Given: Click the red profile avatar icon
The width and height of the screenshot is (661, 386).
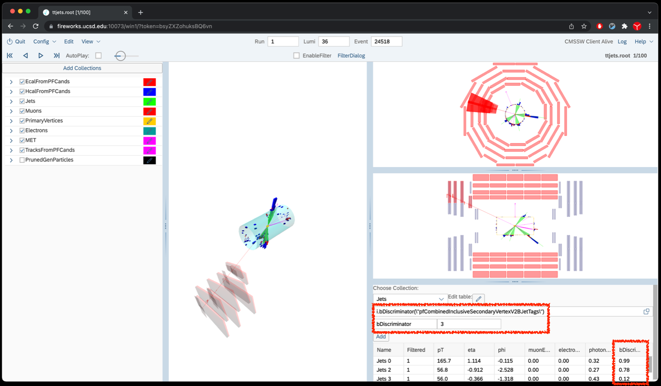Looking at the screenshot, I should tap(637, 26).
